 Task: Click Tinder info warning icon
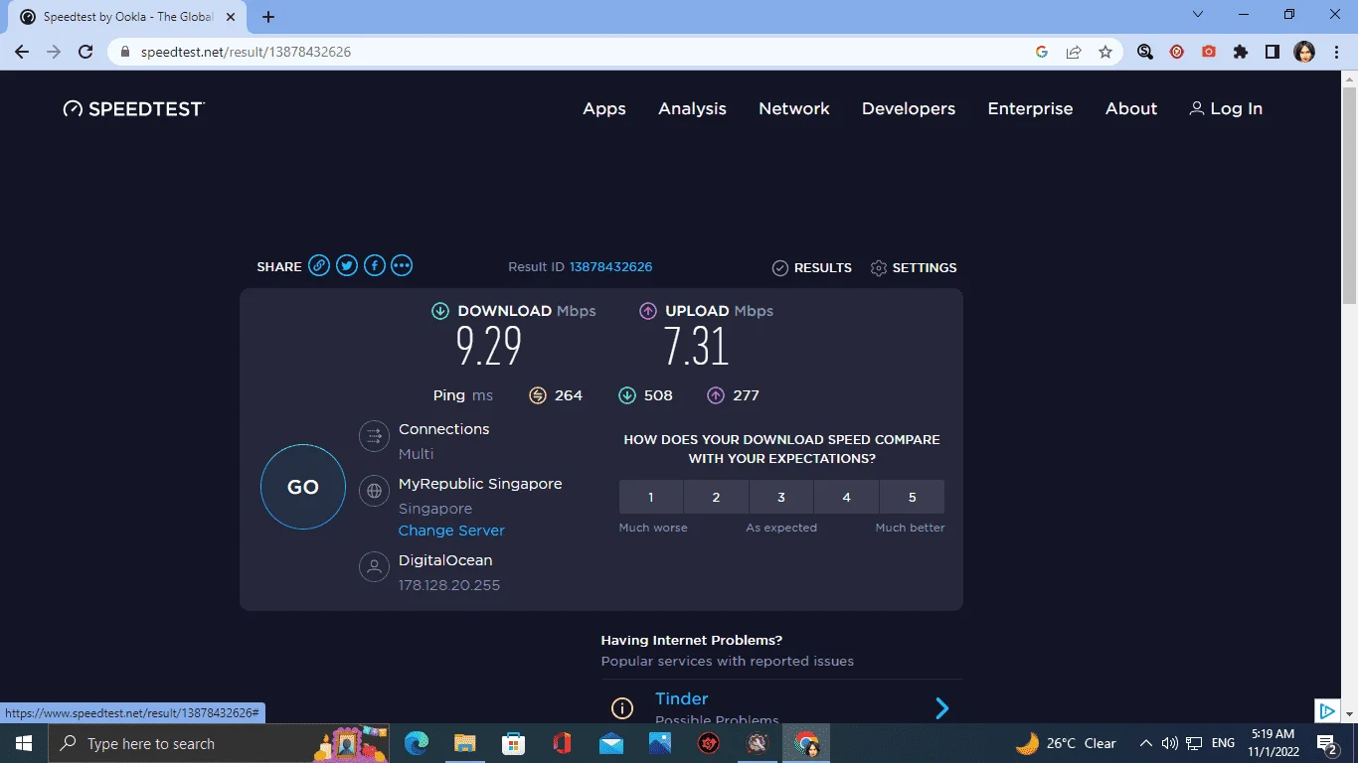622,708
